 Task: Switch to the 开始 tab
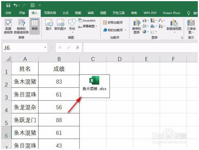pyautogui.click(x=22, y=13)
